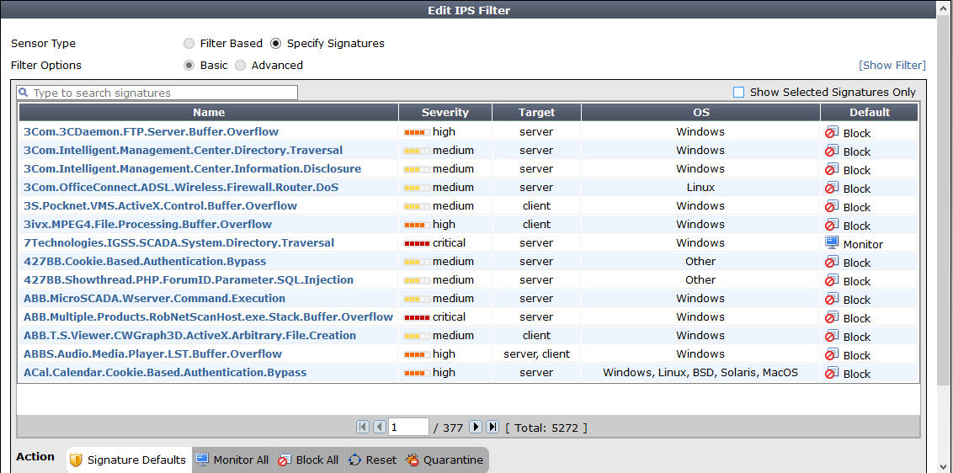Select Reset action

click(373, 460)
